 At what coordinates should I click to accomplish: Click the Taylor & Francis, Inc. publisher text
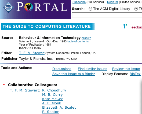point(36,59)
